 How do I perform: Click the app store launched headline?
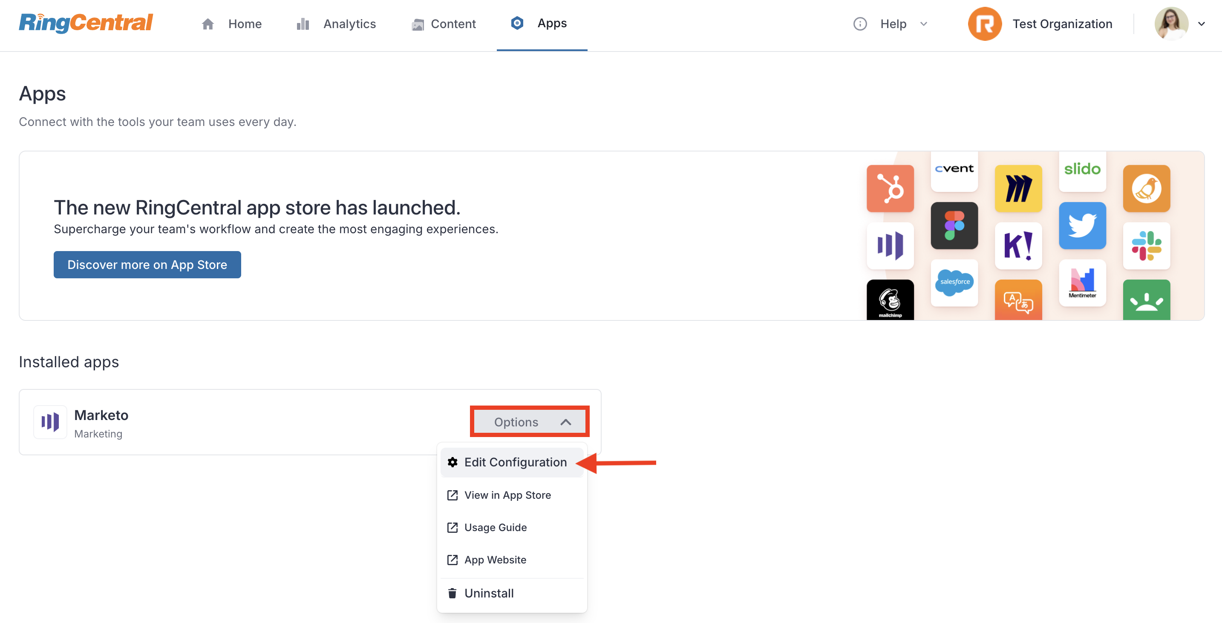tap(257, 208)
